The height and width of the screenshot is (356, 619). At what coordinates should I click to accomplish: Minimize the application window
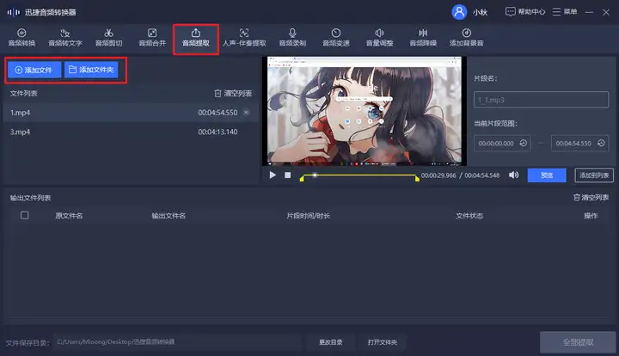click(x=589, y=12)
